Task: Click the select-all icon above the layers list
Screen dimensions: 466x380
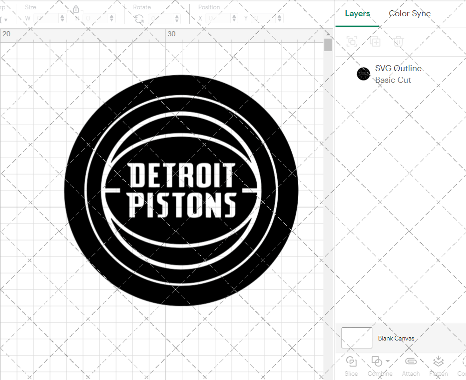Action: (x=352, y=41)
